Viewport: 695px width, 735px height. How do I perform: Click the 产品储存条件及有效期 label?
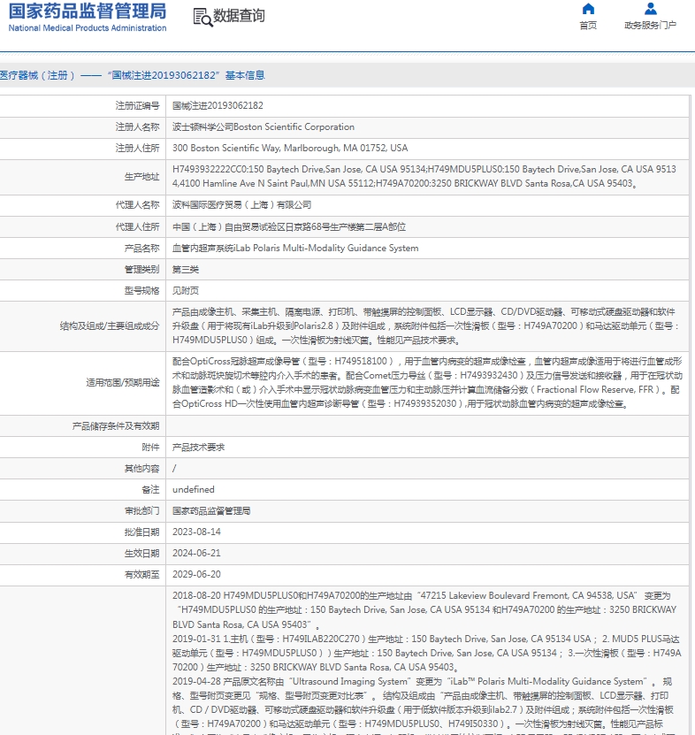tap(115, 426)
